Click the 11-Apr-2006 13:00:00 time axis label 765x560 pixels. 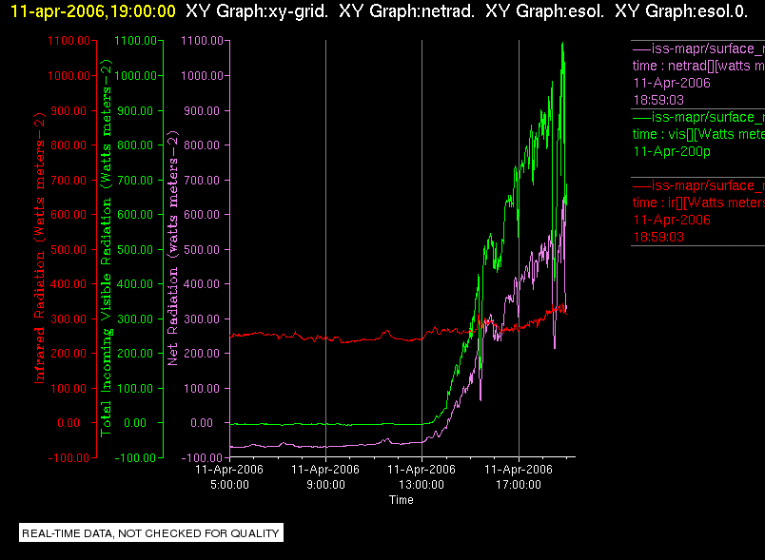[x=422, y=477]
